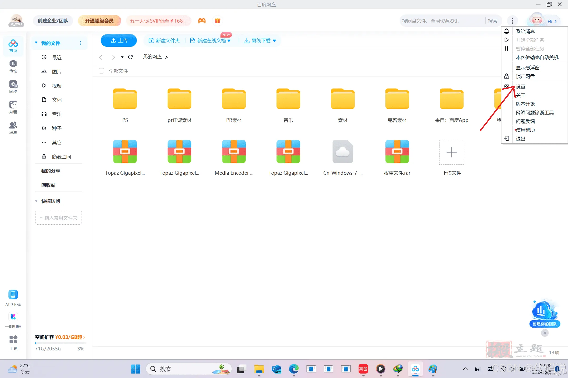Click the network-drive search input field
The width and height of the screenshot is (568, 378).
coord(442,21)
